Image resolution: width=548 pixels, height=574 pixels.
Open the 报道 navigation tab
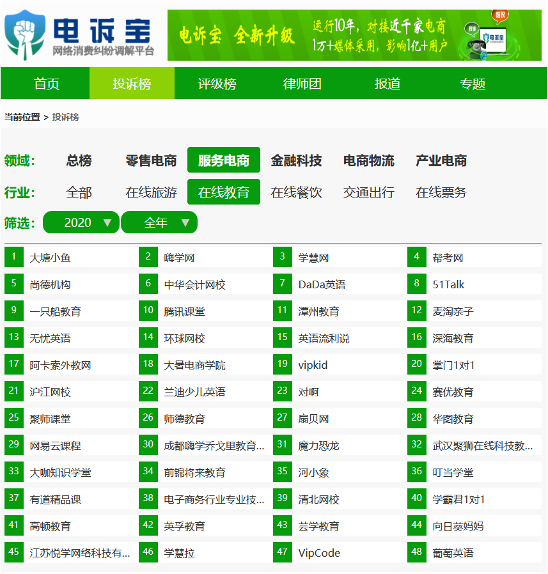(388, 84)
